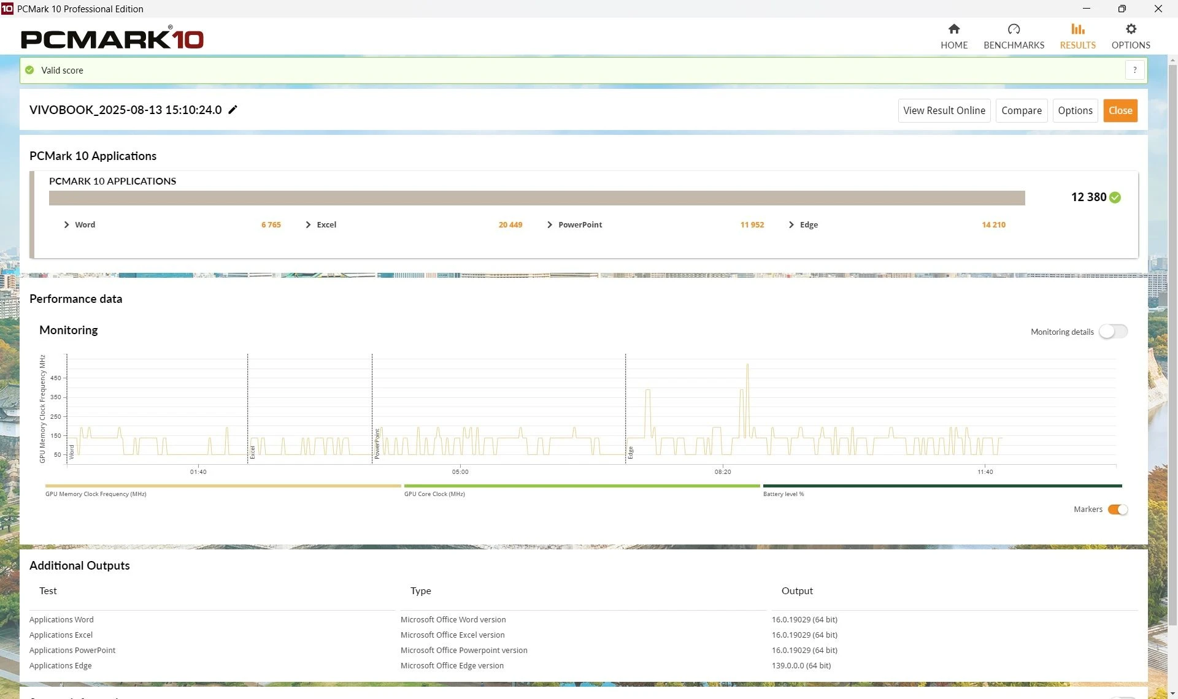1178x699 pixels.
Task: Click Word score 6 765
Action: [x=271, y=224]
